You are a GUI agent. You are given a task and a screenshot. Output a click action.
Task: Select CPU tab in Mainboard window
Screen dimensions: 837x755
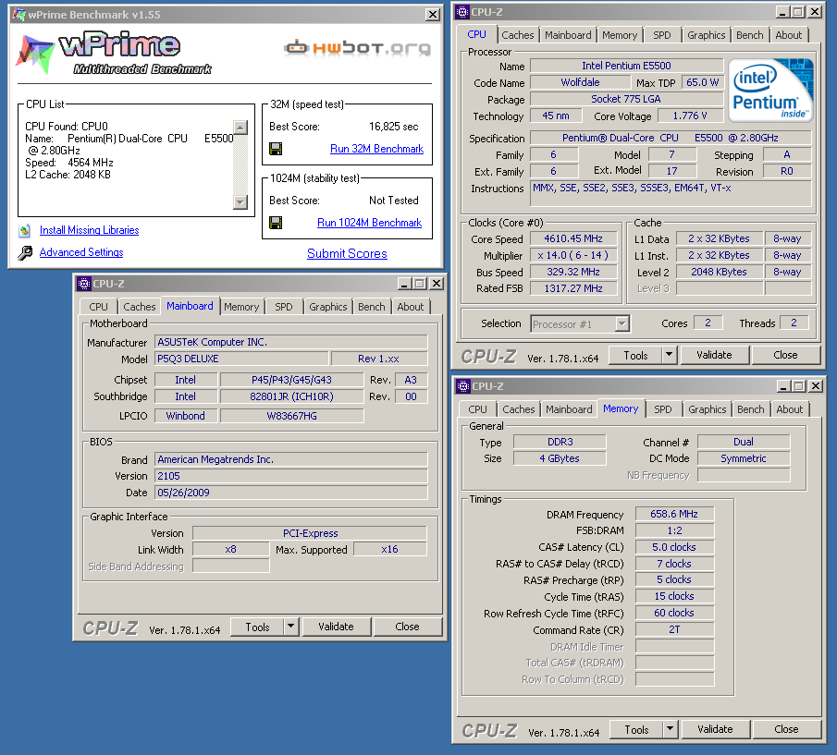click(x=98, y=307)
